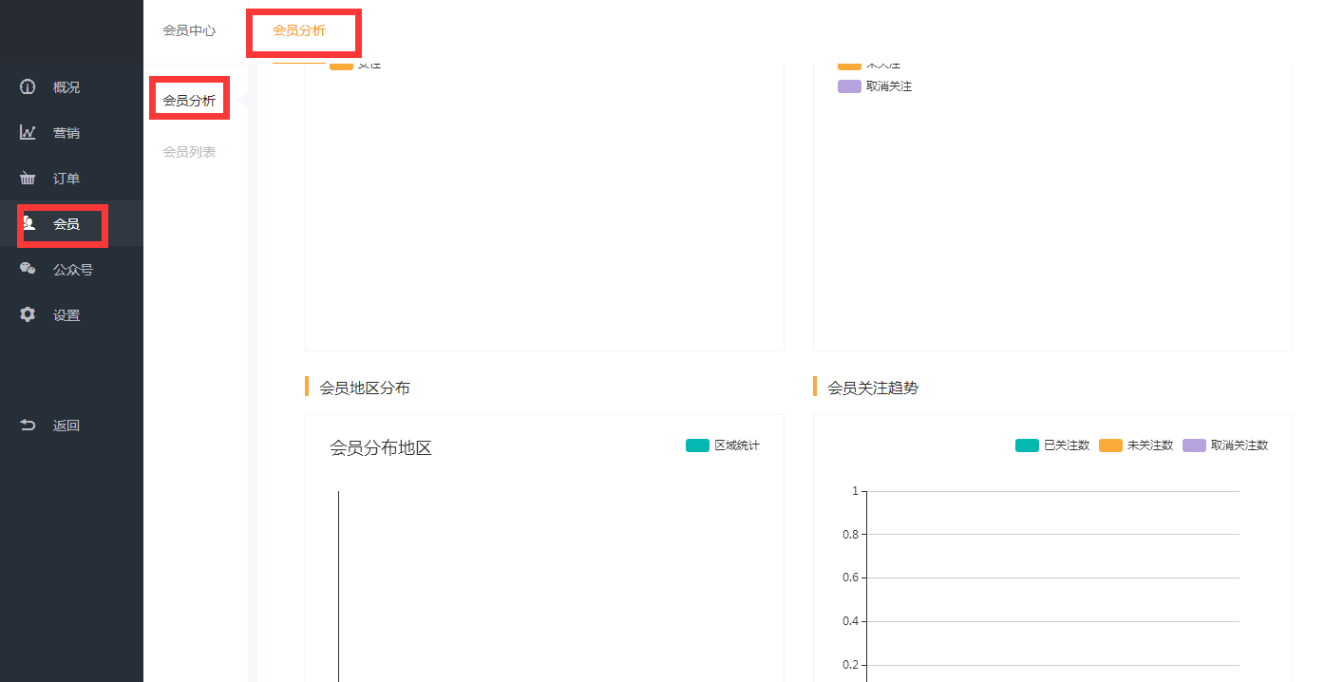The image size is (1325, 682).
Task: Toggle the 区域统计 legend series
Action: 723,445
